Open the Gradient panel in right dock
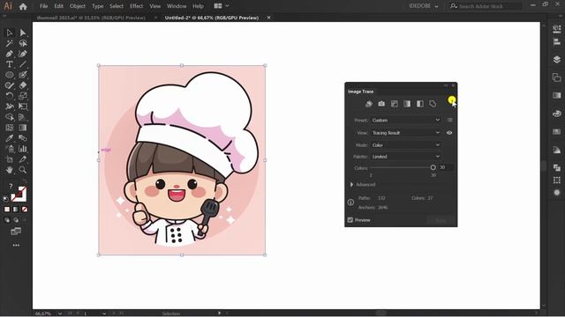The width and height of the screenshot is (565, 317). click(557, 95)
